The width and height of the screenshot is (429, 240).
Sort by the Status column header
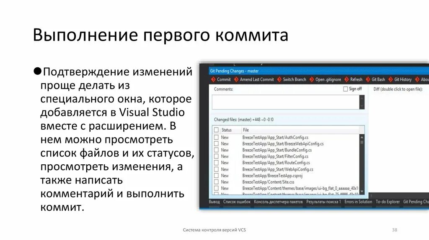(227, 130)
